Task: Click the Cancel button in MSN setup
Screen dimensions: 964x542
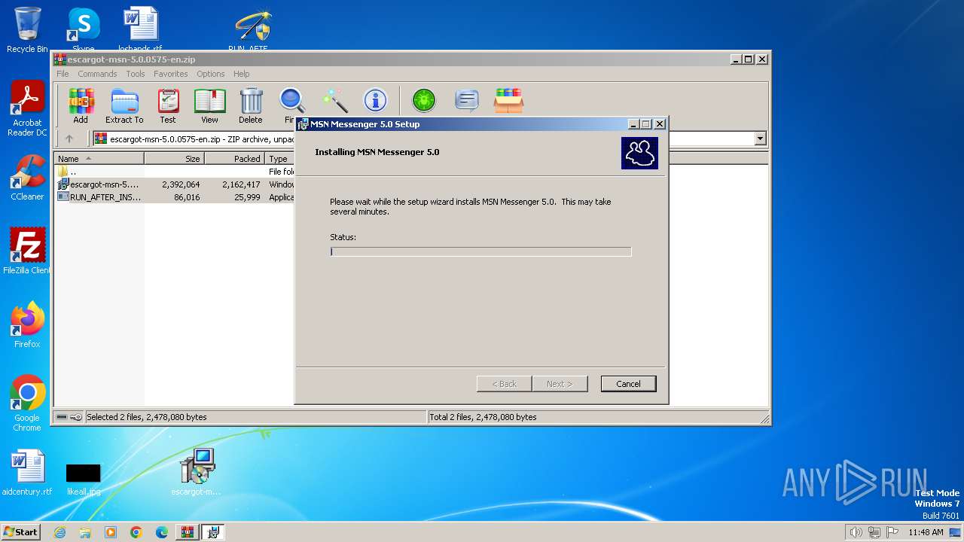Action: (x=628, y=384)
